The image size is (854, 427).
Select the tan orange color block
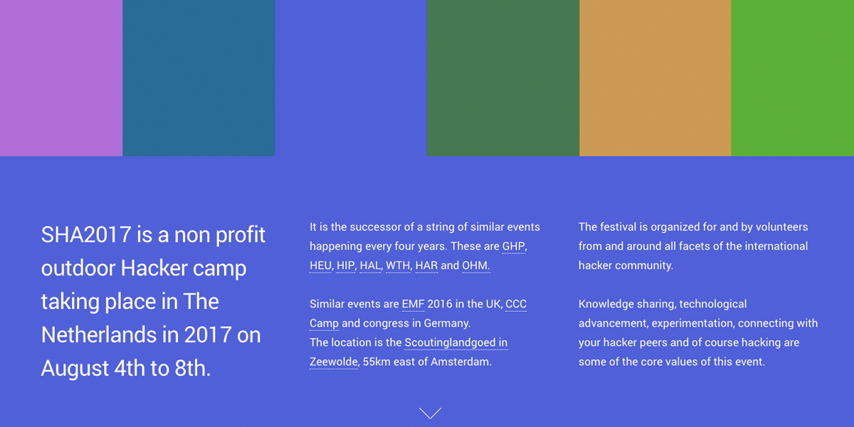pyautogui.click(x=655, y=78)
